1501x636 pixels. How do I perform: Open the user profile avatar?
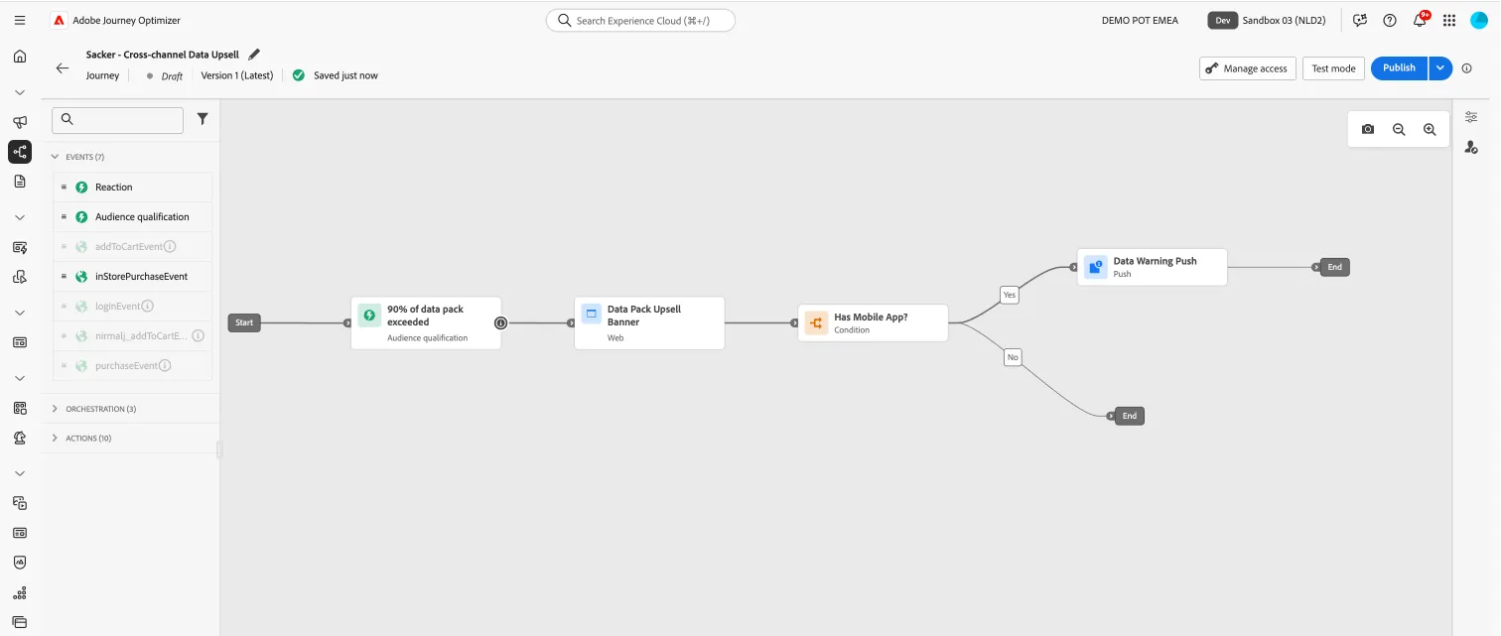pyautogui.click(x=1479, y=20)
